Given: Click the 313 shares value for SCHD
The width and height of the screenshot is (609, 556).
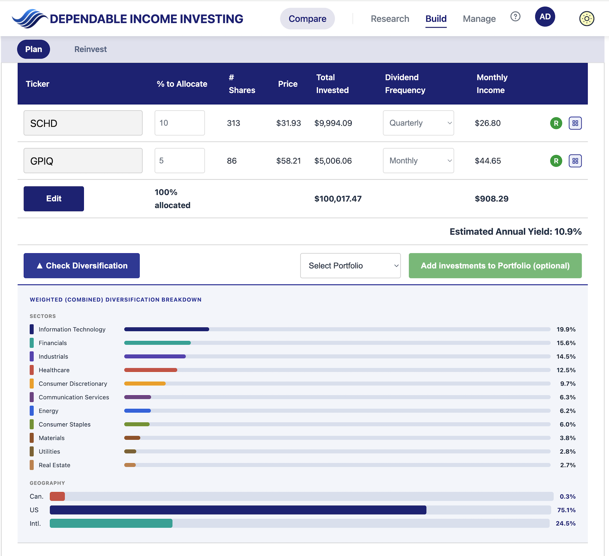Looking at the screenshot, I should coord(233,123).
